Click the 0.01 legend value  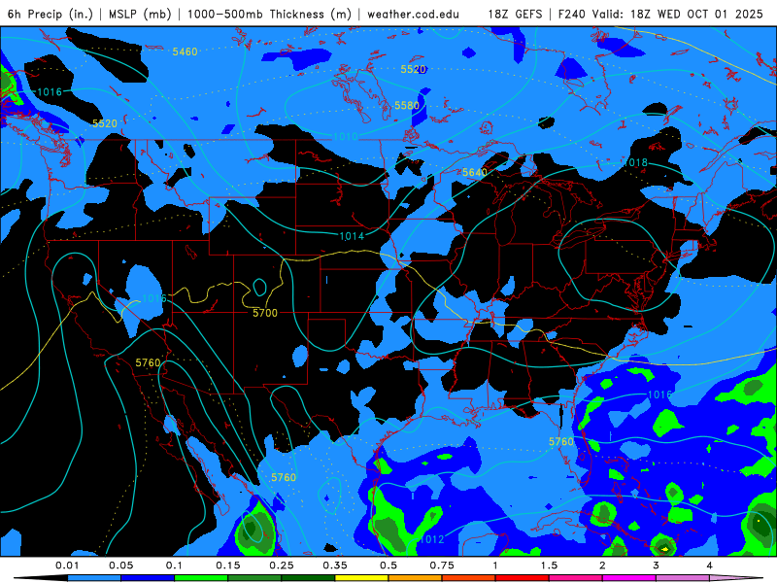coord(66,566)
